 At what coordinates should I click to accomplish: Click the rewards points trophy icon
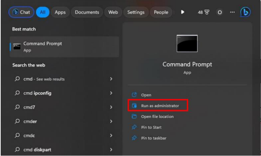pyautogui.click(x=207, y=12)
